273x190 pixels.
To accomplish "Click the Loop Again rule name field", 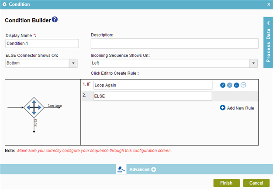I will click(x=153, y=85).
